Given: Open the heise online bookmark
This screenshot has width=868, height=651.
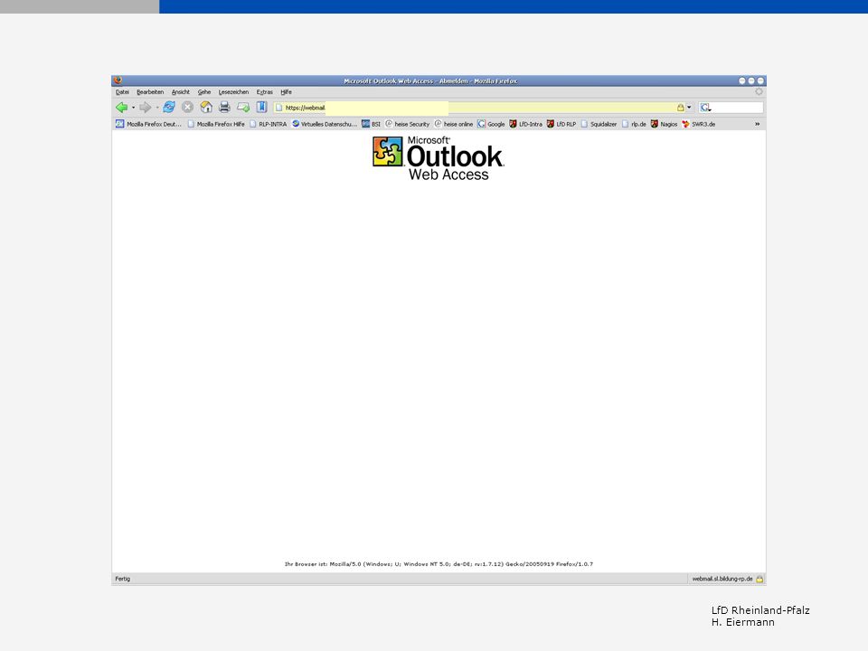Looking at the screenshot, I should (453, 124).
